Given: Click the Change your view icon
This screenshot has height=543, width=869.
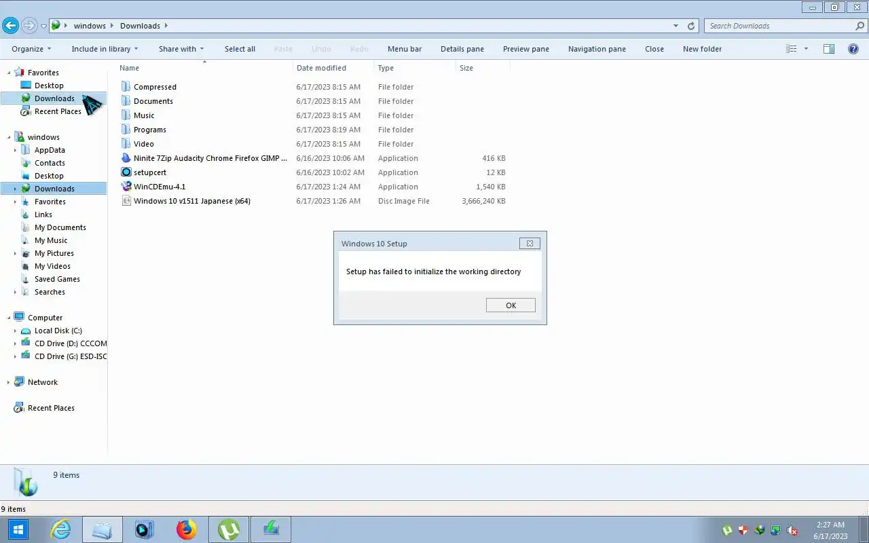Looking at the screenshot, I should coord(791,49).
